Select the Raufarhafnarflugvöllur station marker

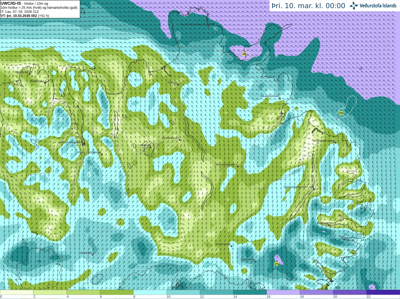click(208, 26)
